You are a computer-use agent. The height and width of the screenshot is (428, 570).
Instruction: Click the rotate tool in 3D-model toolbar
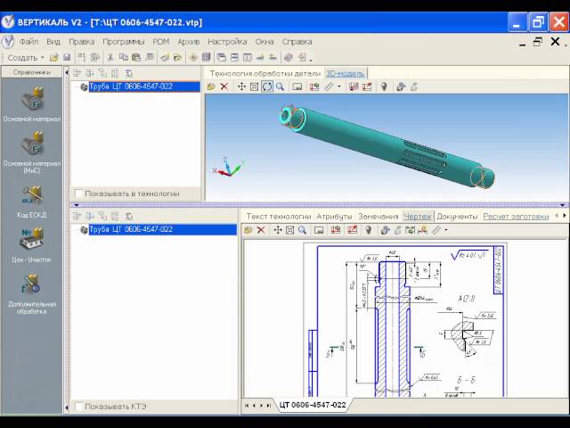coord(266,86)
